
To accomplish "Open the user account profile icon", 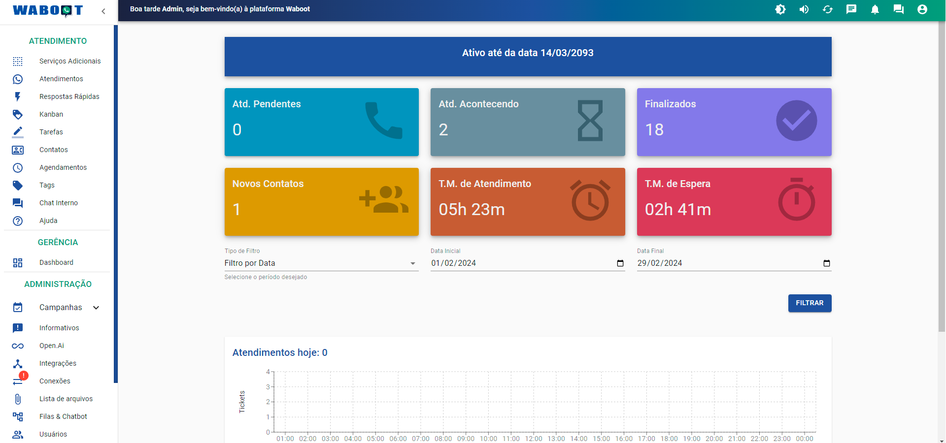I will coord(922,9).
